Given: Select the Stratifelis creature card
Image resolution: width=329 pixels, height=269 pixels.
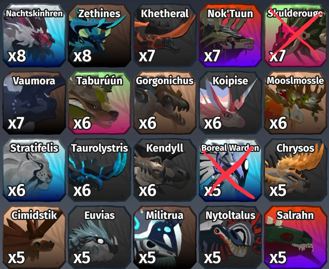Looking at the screenshot, I should tap(34, 170).
